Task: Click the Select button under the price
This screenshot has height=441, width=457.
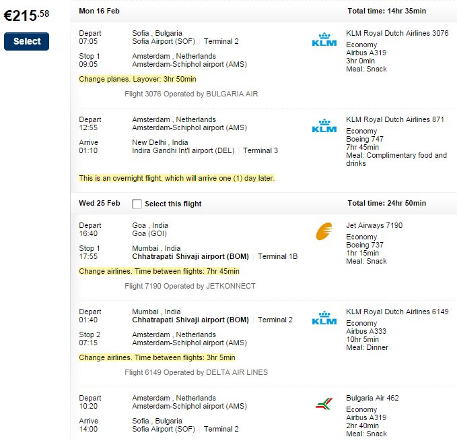Action: tap(27, 41)
